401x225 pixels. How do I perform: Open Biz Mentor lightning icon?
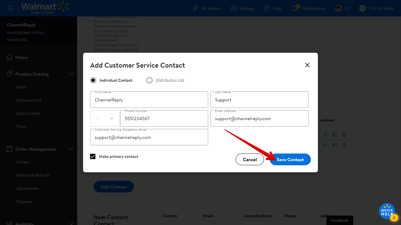196,8
